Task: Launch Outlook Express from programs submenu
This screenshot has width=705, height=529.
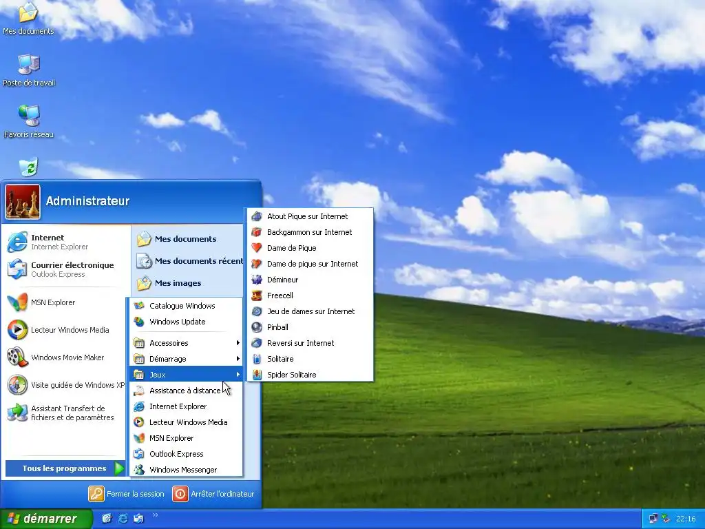Action: pyautogui.click(x=186, y=454)
